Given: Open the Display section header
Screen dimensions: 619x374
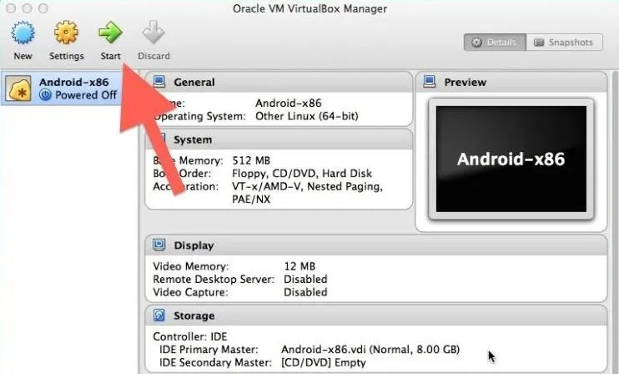Looking at the screenshot, I should 375,245.
